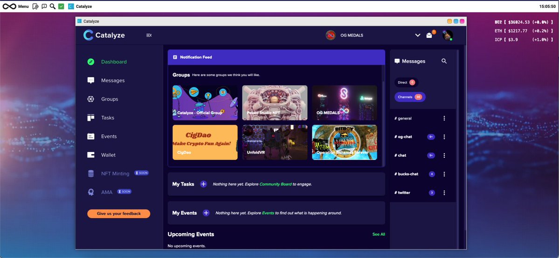Collapse sidebar with the hamburger icon
This screenshot has height=258, width=559.
pyautogui.click(x=149, y=35)
